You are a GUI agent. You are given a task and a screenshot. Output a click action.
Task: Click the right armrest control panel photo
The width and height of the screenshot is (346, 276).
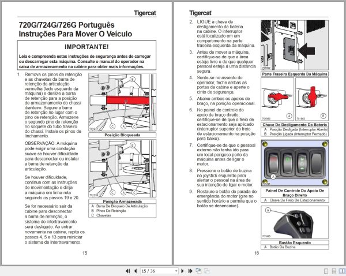[x=295, y=163]
